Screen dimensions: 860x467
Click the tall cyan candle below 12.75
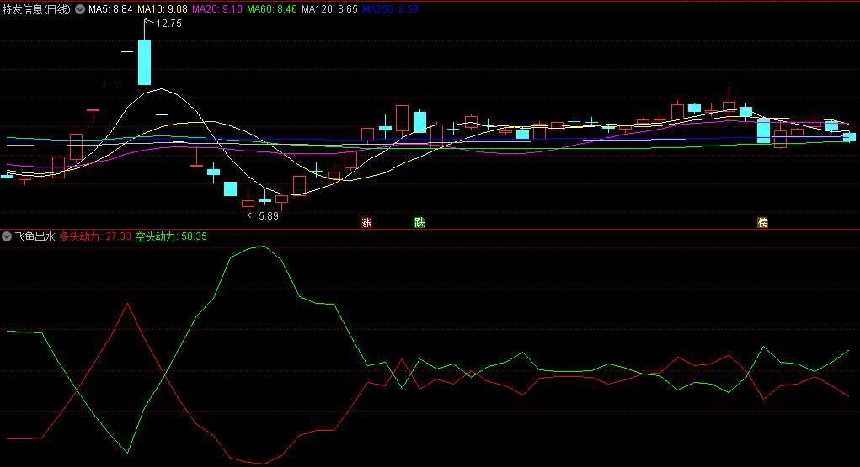tap(144, 62)
